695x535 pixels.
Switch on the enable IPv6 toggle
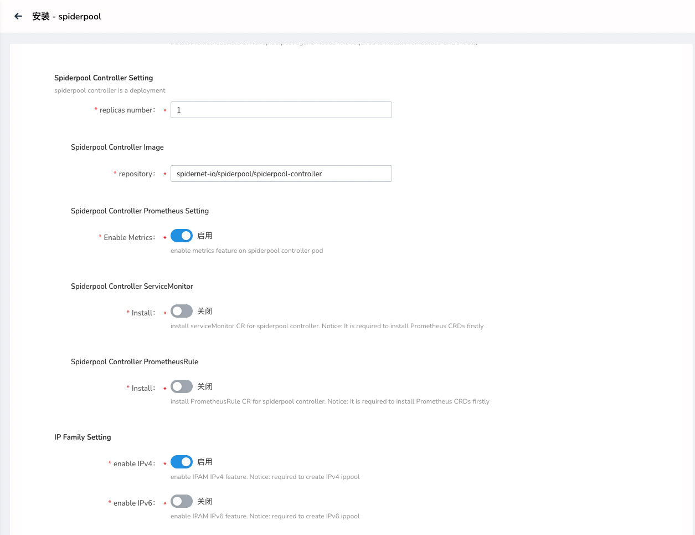click(x=182, y=501)
